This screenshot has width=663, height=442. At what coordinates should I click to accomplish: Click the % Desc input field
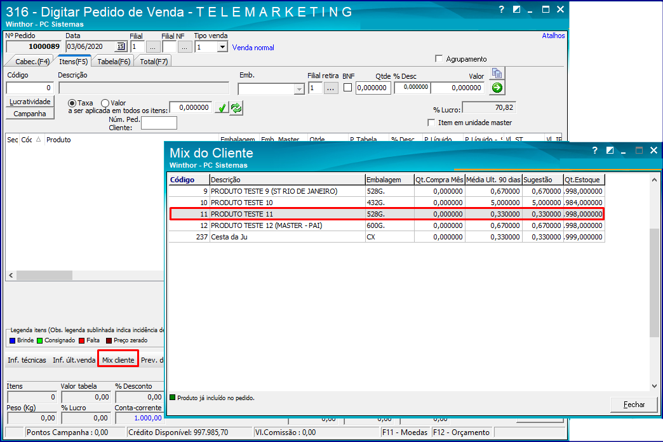point(412,88)
